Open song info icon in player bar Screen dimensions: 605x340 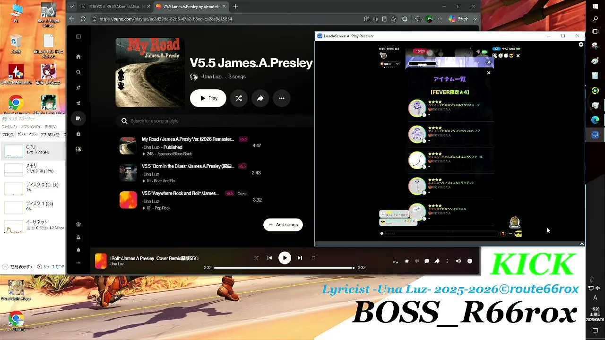coord(470,261)
